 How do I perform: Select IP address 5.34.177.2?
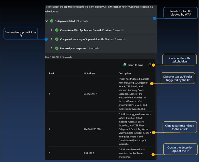pos(89,153)
